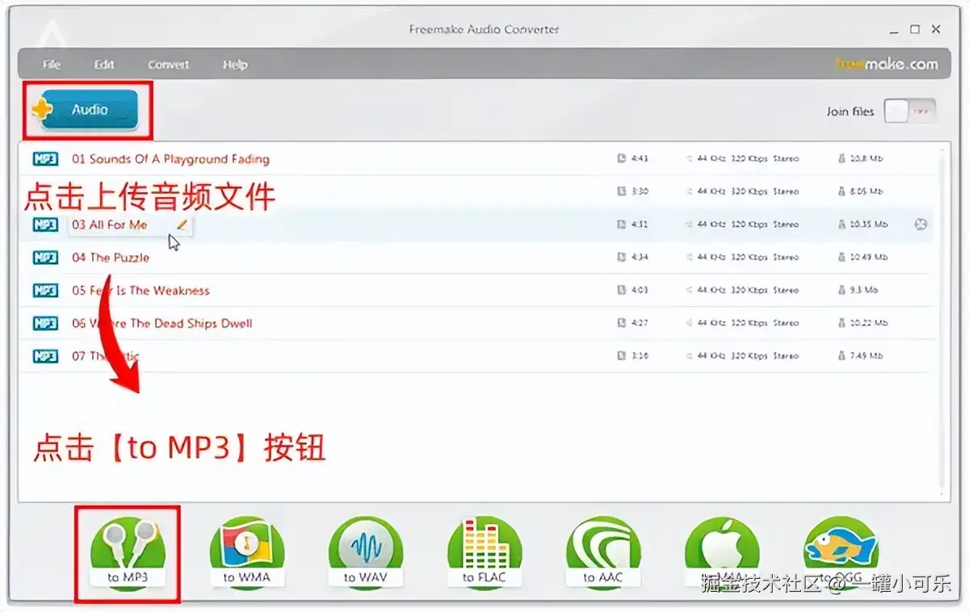Click MP3 badge beside 05 Fear Is The Weakness
Image resolution: width=969 pixels, height=612 pixels.
coord(45,291)
